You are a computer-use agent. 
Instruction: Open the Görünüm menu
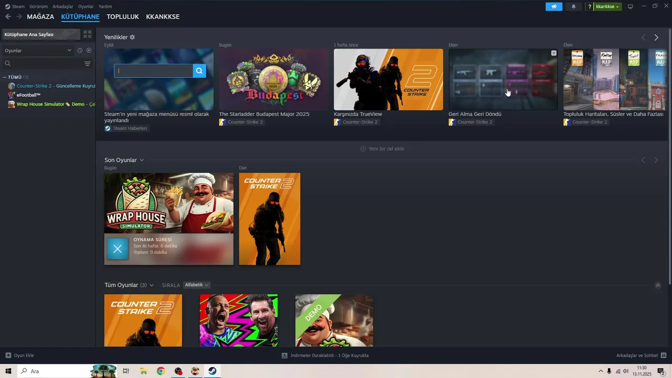[38, 6]
